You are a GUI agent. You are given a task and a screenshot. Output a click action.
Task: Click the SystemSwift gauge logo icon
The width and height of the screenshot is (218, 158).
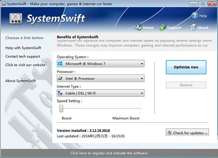point(16,18)
